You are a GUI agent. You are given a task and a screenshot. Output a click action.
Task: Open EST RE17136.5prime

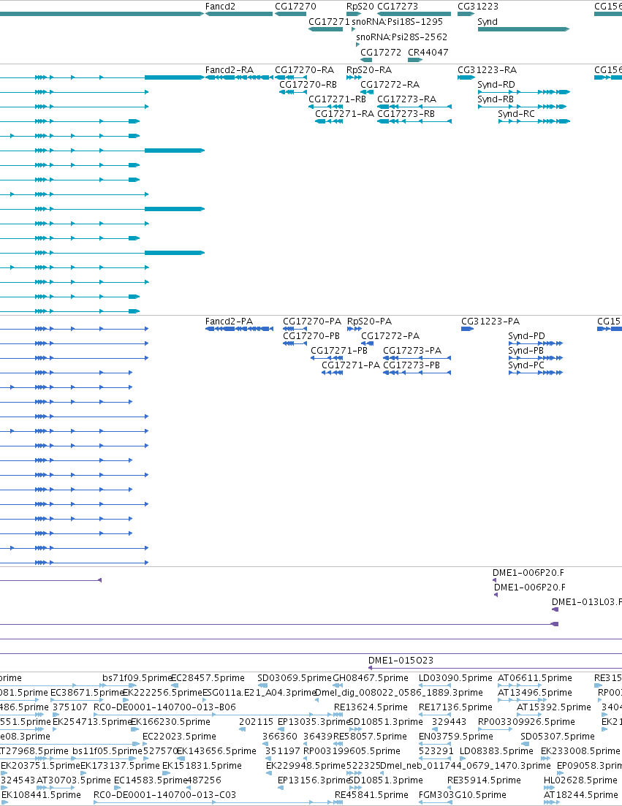point(455,707)
